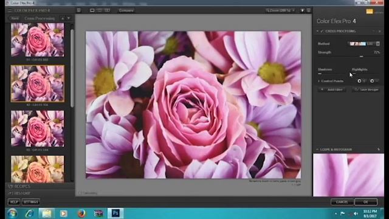Open Internet Explorer from the taskbar
Image resolution: width=389 pixels, height=219 pixels.
point(29,214)
